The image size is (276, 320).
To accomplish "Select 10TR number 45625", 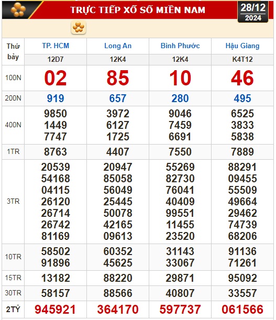I will (118, 263).
